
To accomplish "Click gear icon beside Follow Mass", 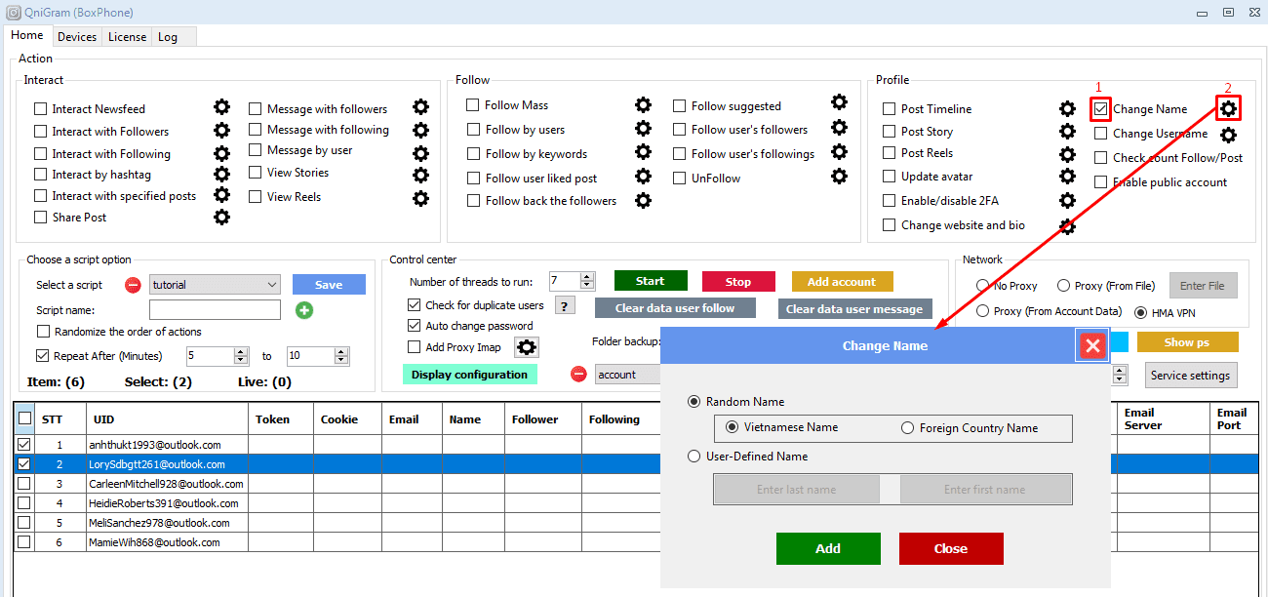I will (x=643, y=105).
